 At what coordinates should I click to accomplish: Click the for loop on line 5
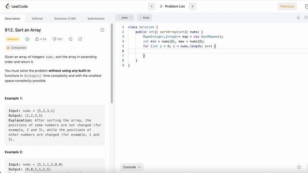tap(180, 46)
